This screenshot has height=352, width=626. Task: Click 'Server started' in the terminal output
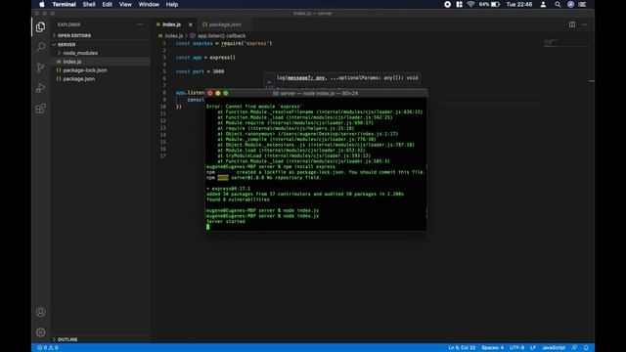[x=226, y=222]
